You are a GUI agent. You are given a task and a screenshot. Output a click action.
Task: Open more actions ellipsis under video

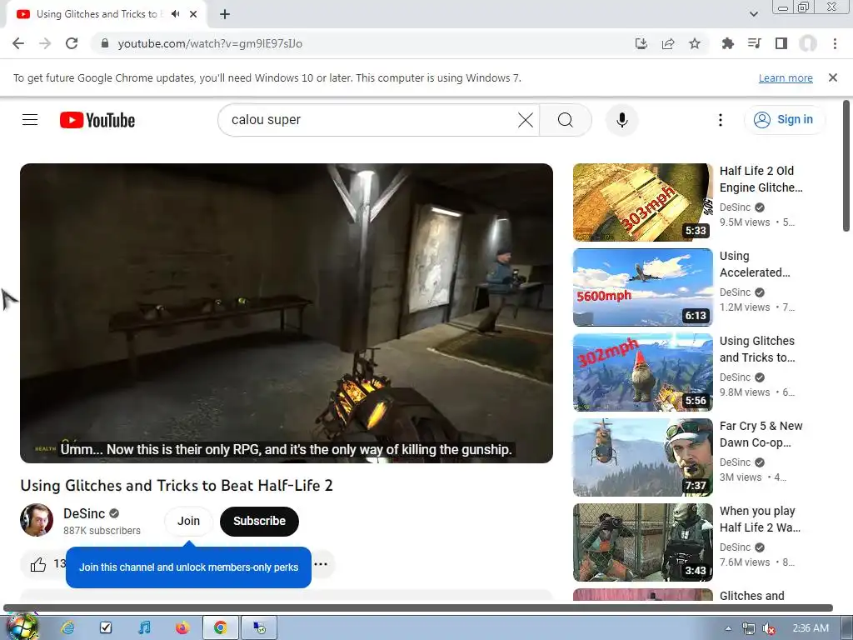[x=321, y=564]
